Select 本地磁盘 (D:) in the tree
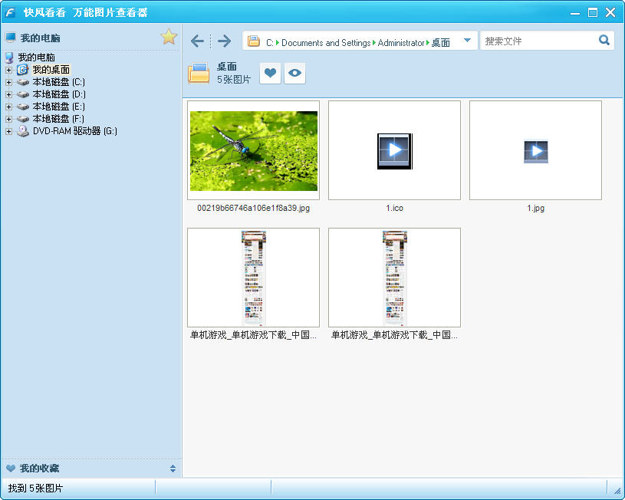The image size is (625, 500). pos(59,94)
